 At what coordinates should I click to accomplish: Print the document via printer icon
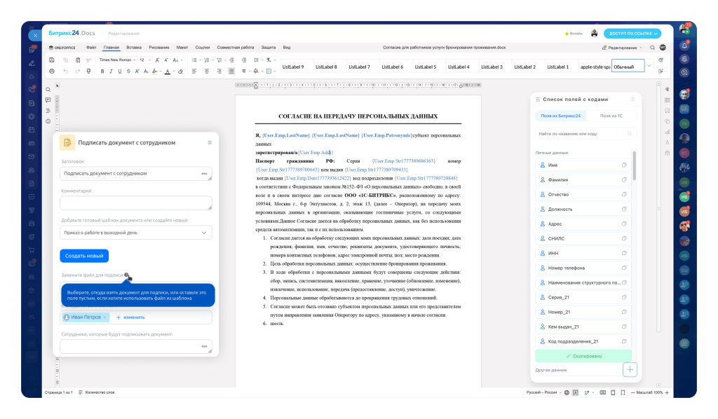pos(52,71)
